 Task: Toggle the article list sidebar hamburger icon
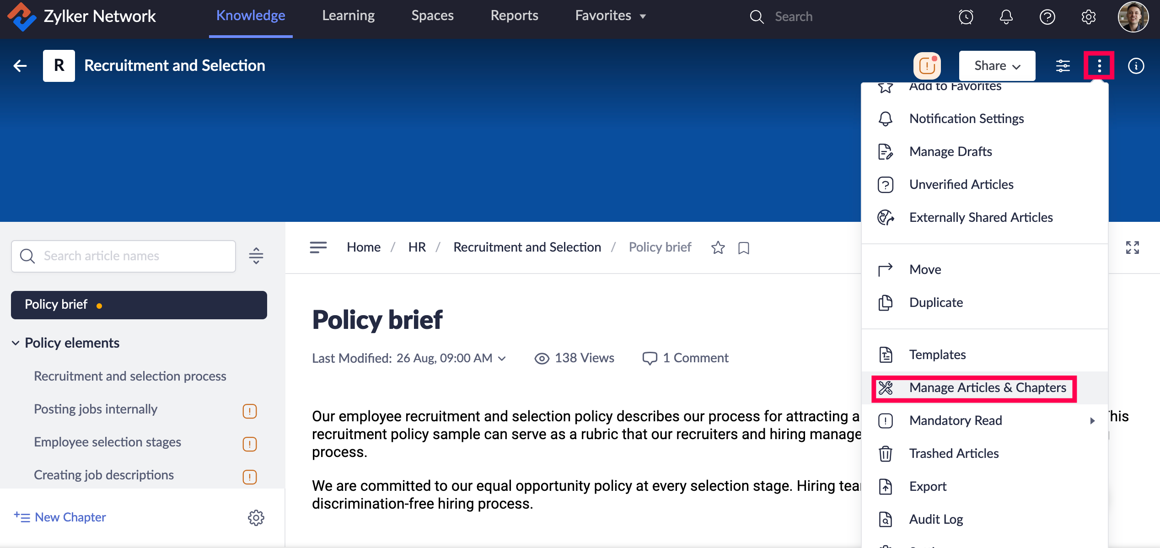[x=318, y=247]
